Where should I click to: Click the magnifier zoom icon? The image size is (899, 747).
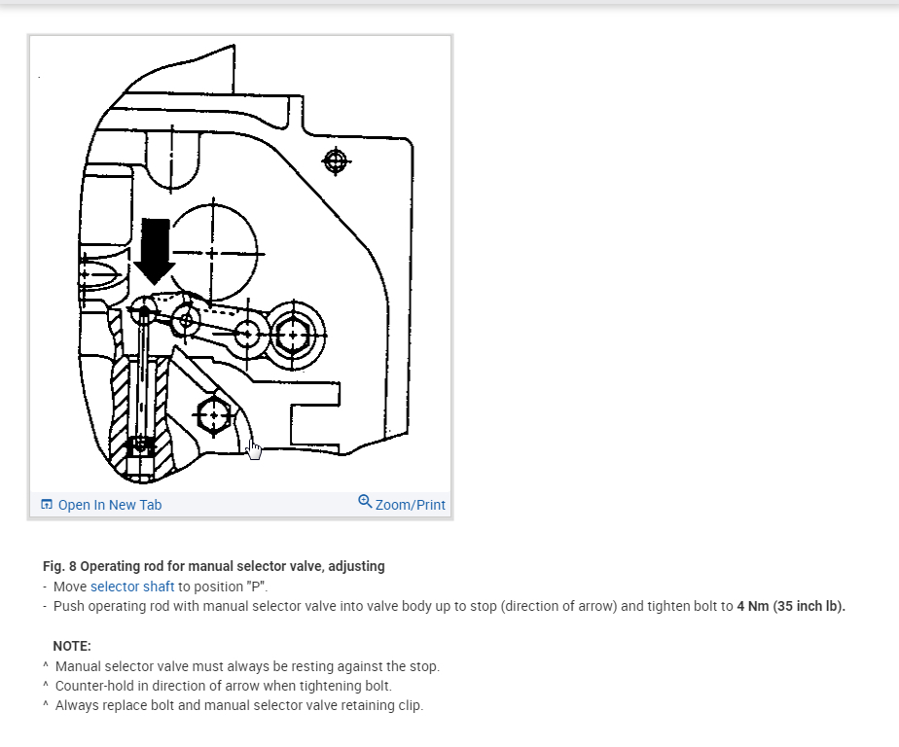click(365, 502)
